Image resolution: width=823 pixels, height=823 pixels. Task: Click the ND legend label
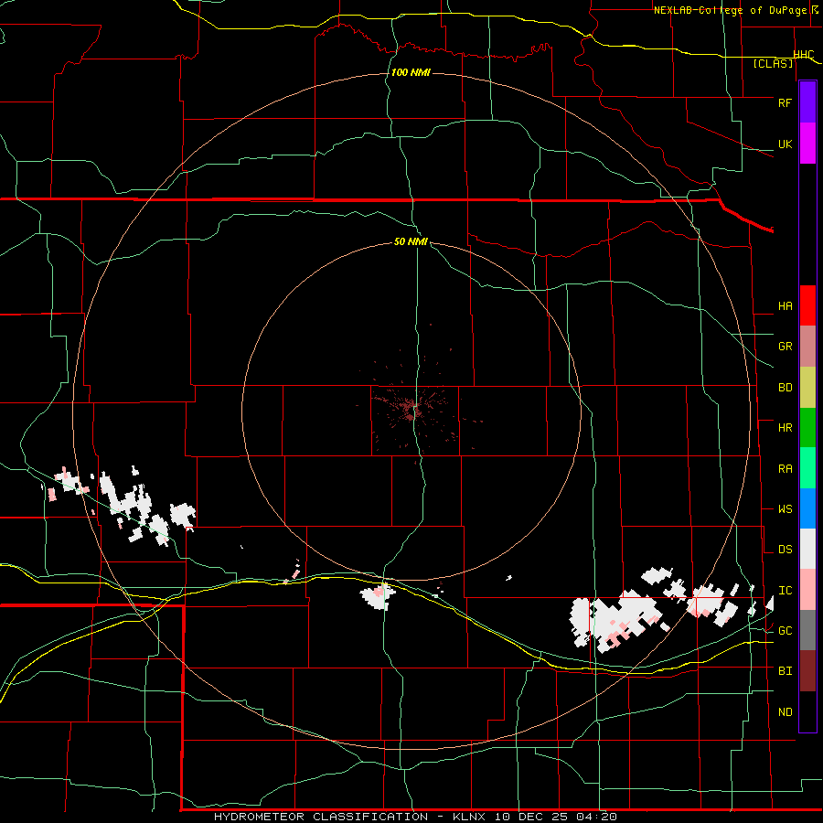[x=785, y=712]
